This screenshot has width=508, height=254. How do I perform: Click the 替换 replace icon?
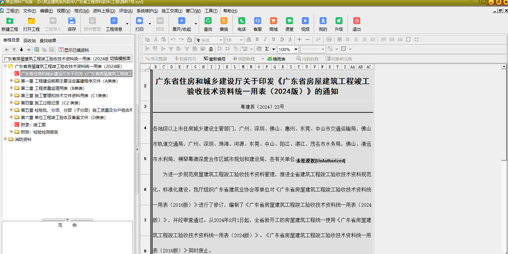(x=224, y=24)
